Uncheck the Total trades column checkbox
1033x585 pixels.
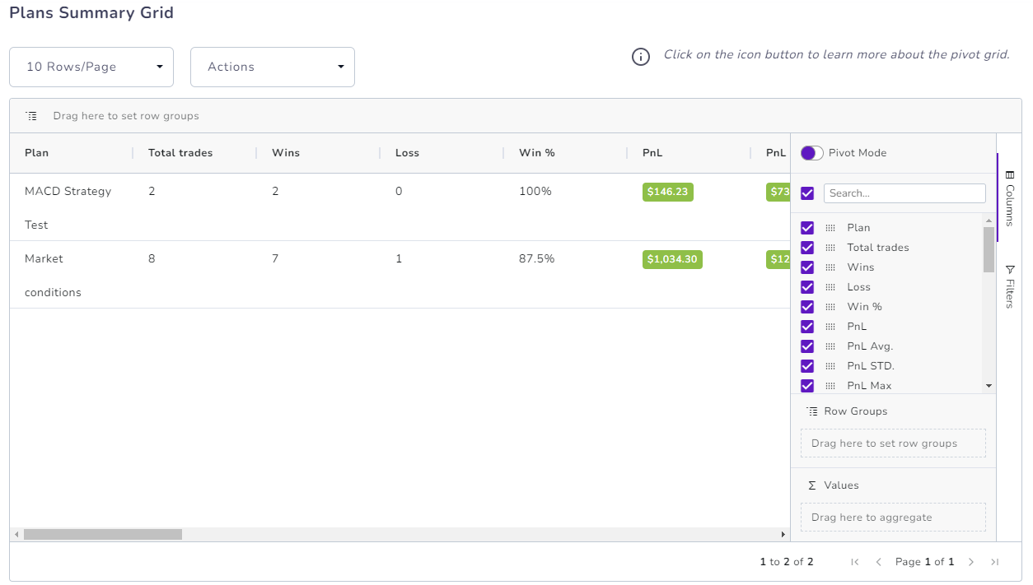coord(807,248)
